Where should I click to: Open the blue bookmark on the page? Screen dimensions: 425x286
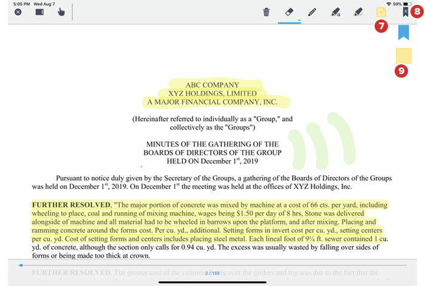pos(404,32)
